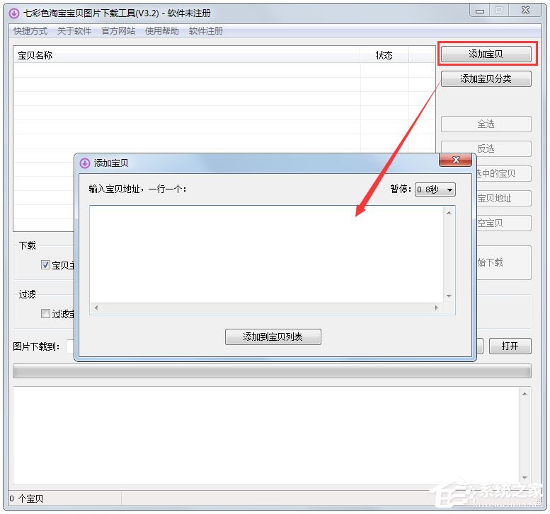
Task: Click the purple icon in the 添加宝贝 dialog title
Action: click(85, 163)
